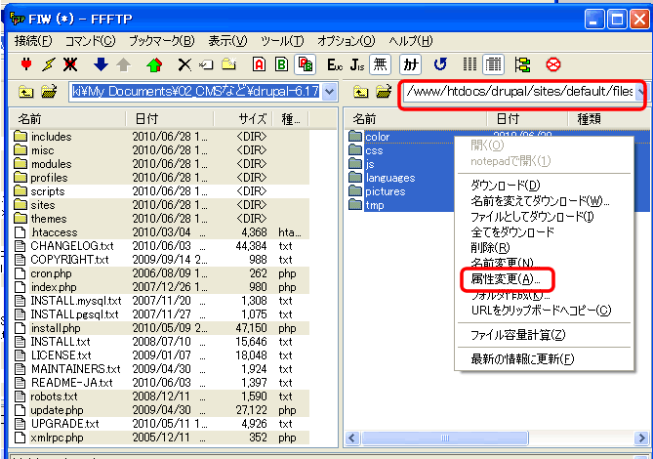Select ダウンロード(D) in context menu
The image size is (653, 459).
tap(505, 186)
